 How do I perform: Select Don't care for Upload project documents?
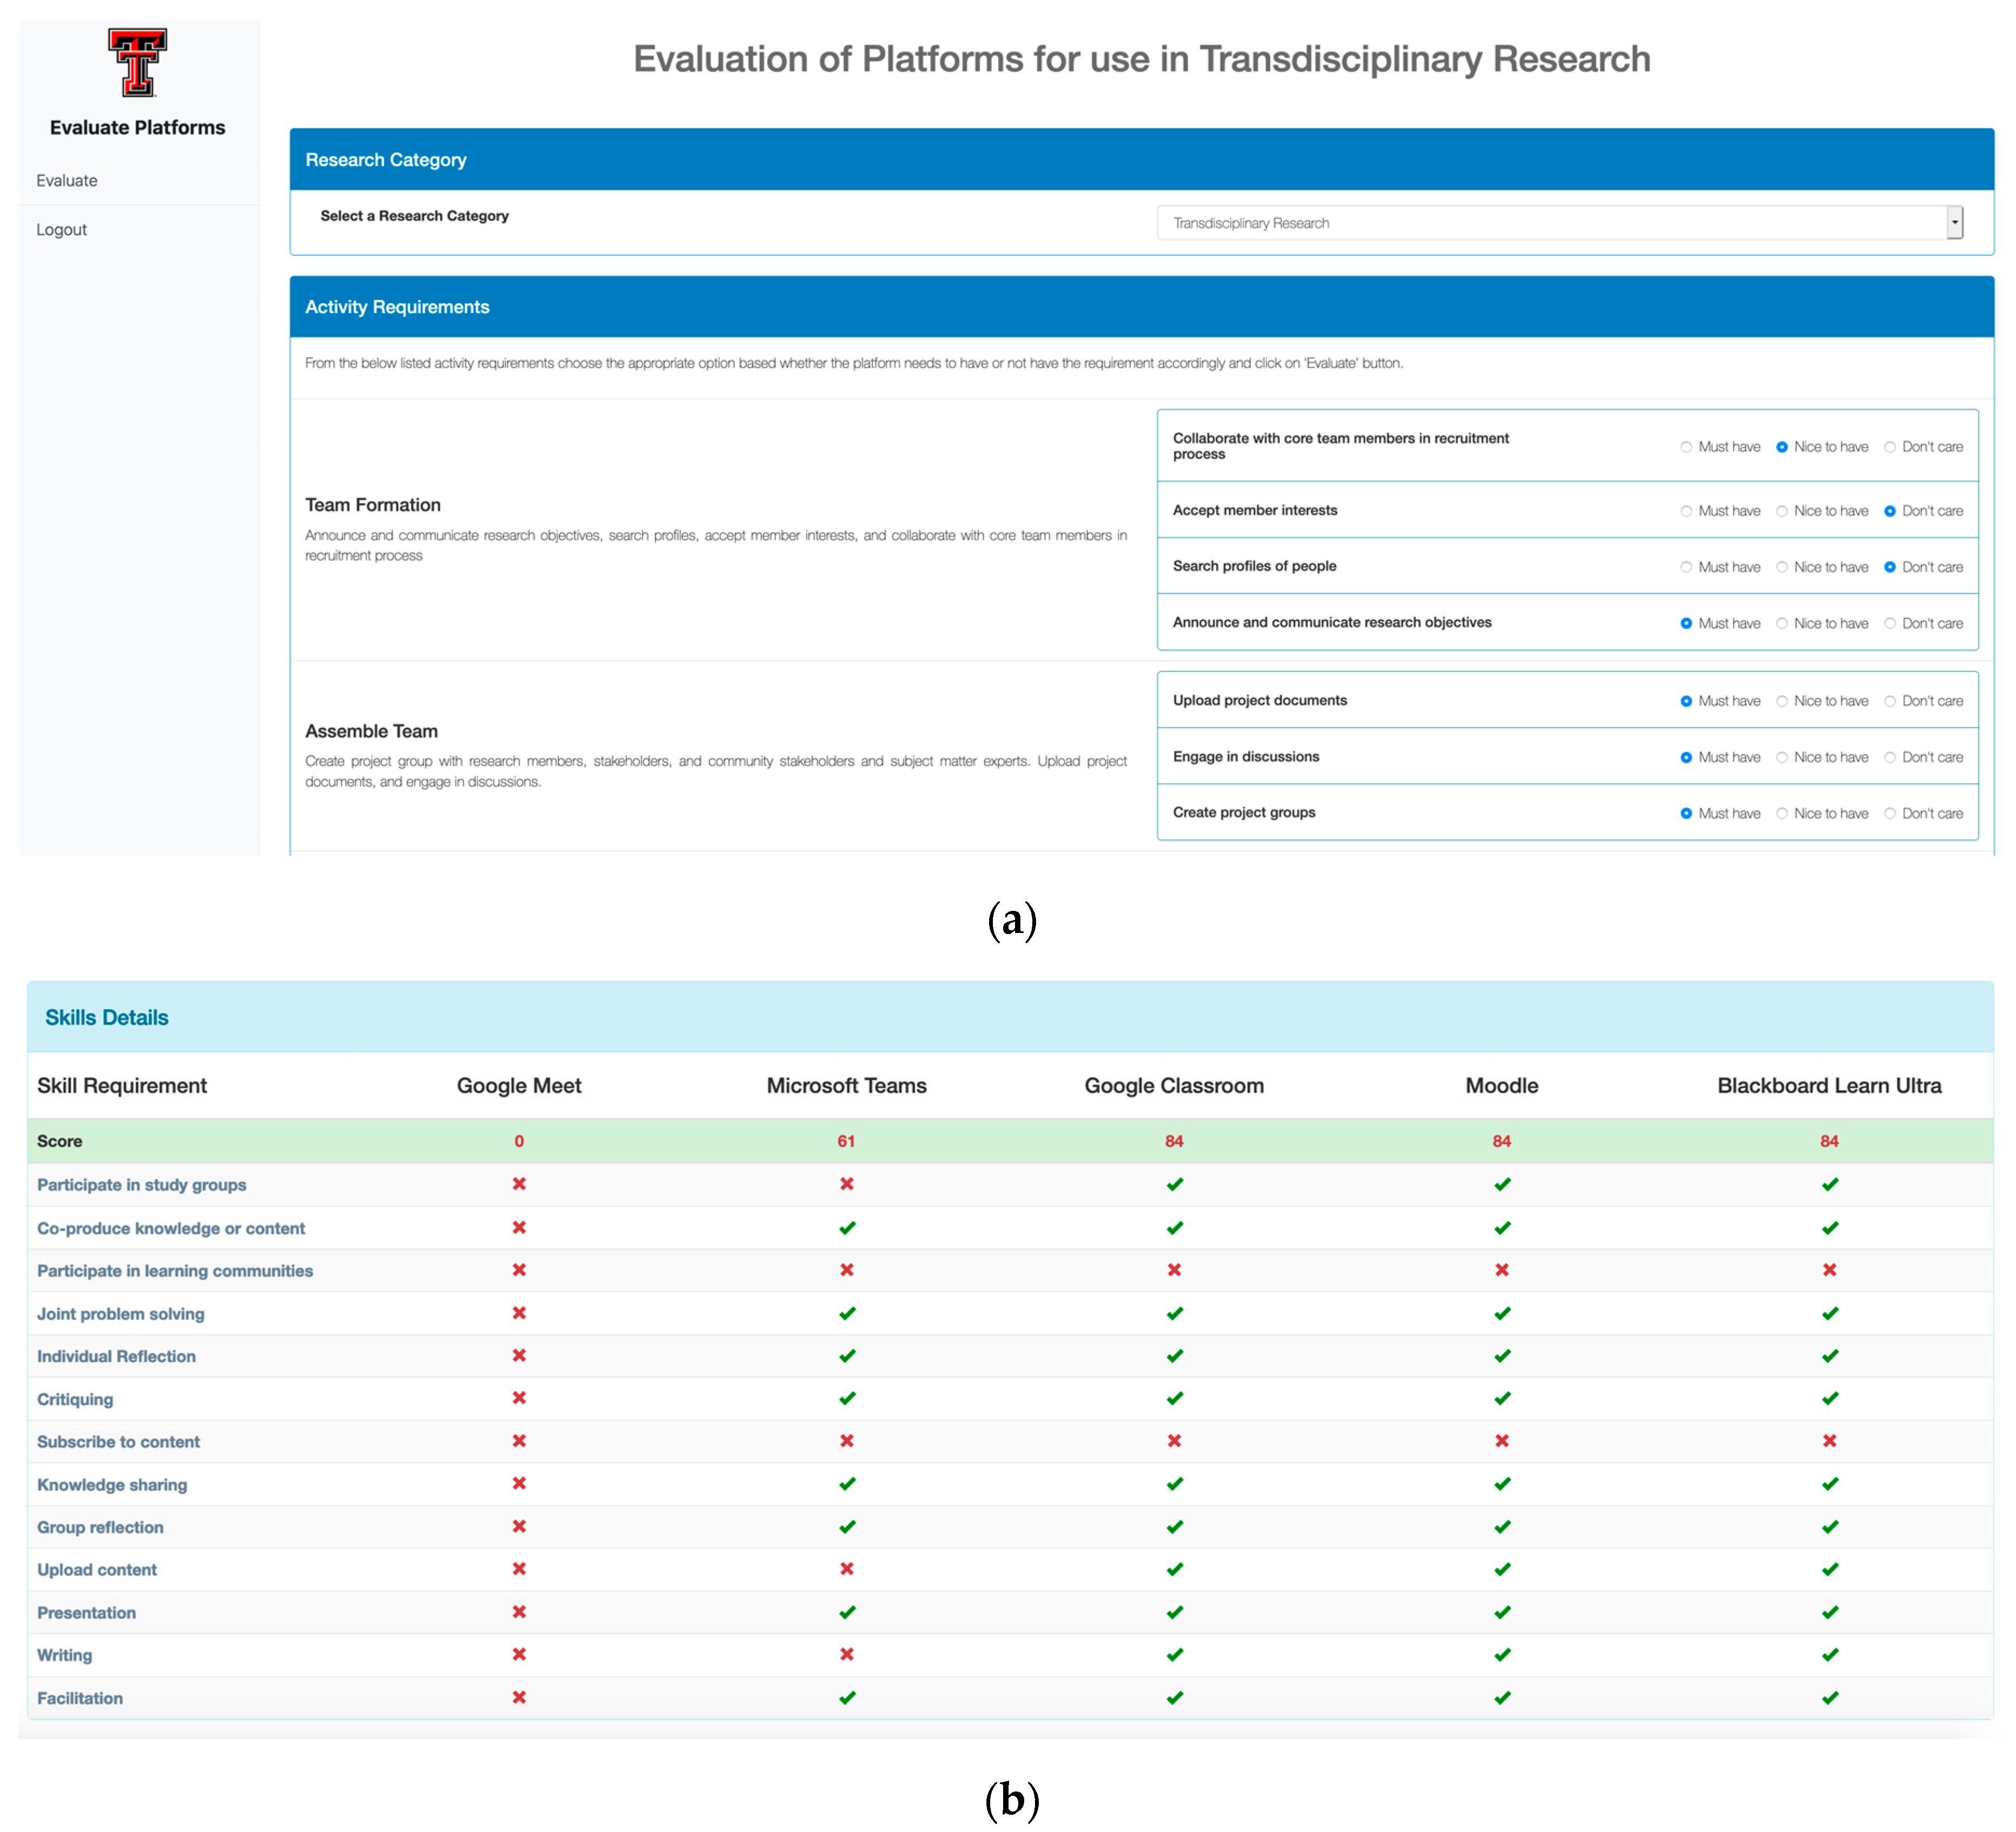[x=1890, y=701]
